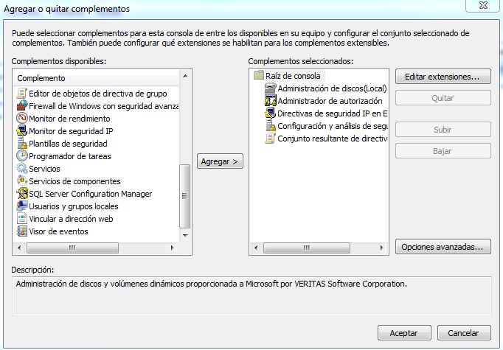
Task: Click the Administración de discos icon
Action: point(271,88)
